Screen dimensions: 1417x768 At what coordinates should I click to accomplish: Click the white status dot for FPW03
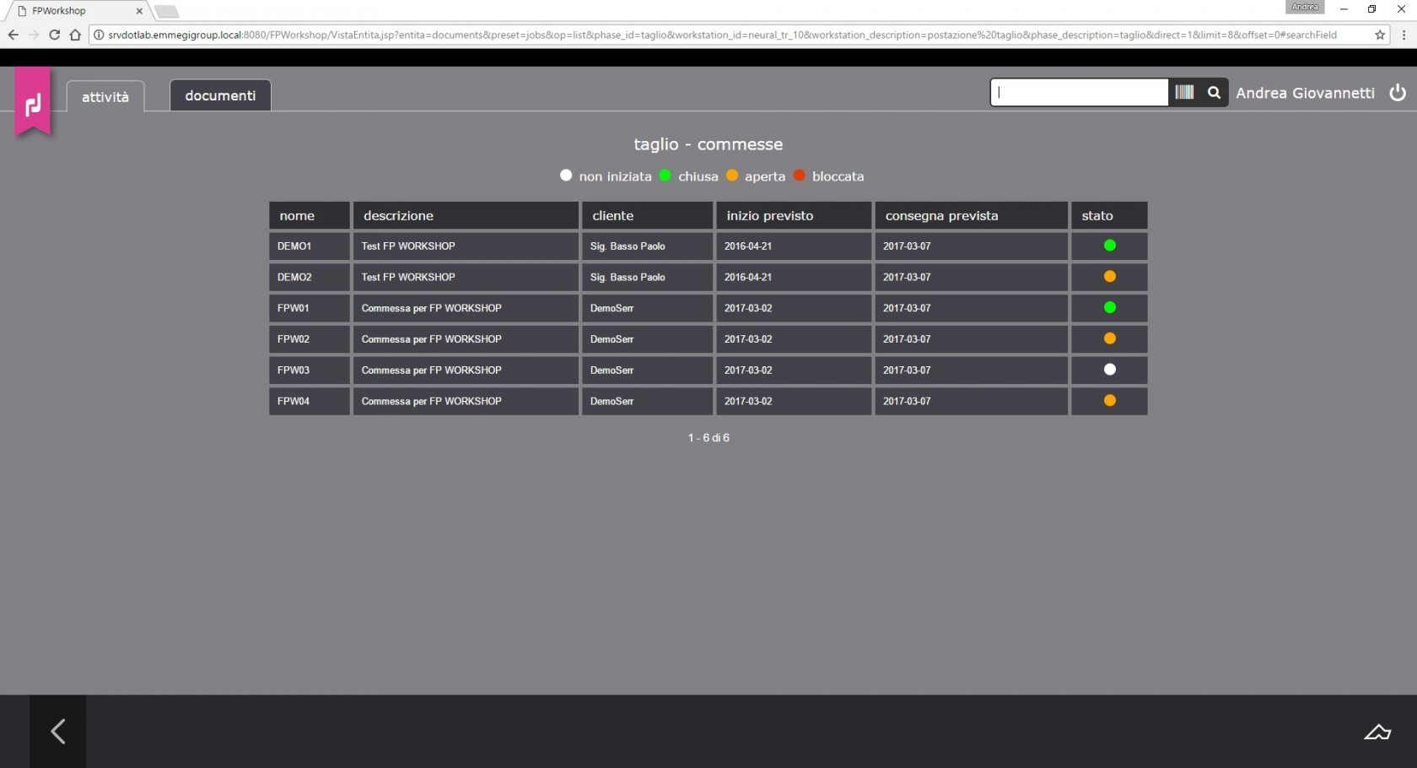[1109, 370]
